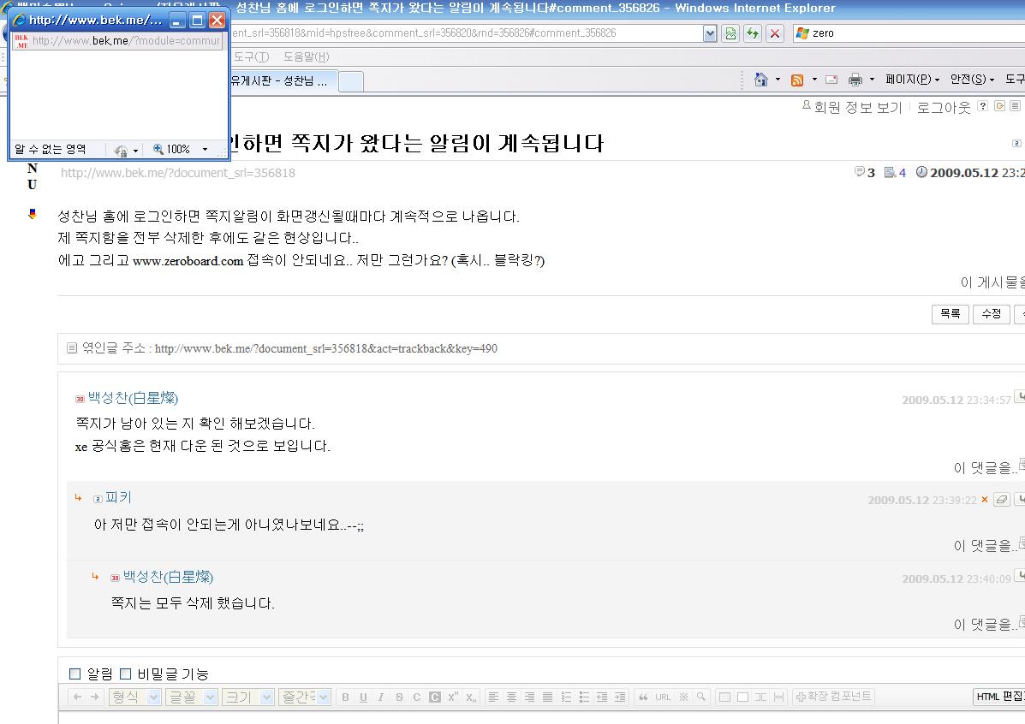Switch to HTML 편집 editing mode

tap(998, 697)
